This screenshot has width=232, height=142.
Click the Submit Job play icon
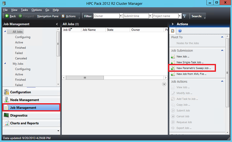pyautogui.click(x=173, y=111)
